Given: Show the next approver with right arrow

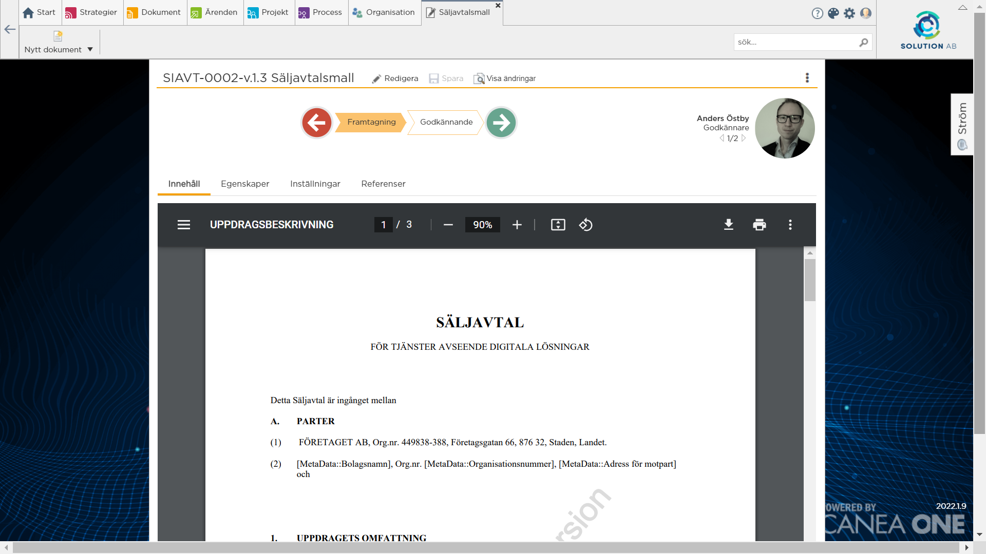Looking at the screenshot, I should [743, 138].
